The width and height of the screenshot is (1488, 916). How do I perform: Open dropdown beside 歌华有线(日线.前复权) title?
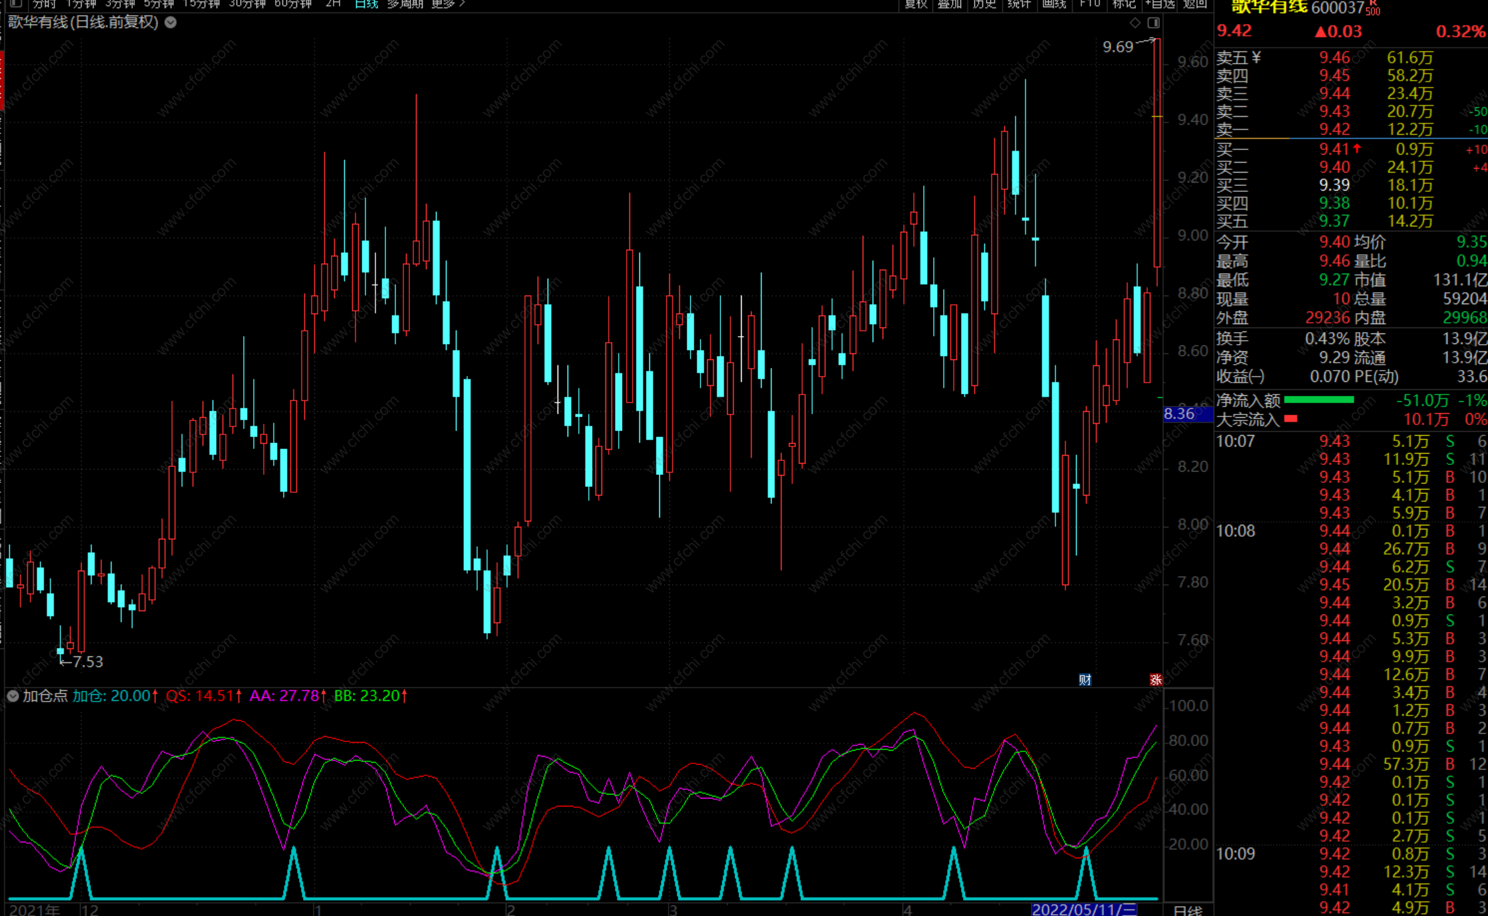point(171,23)
